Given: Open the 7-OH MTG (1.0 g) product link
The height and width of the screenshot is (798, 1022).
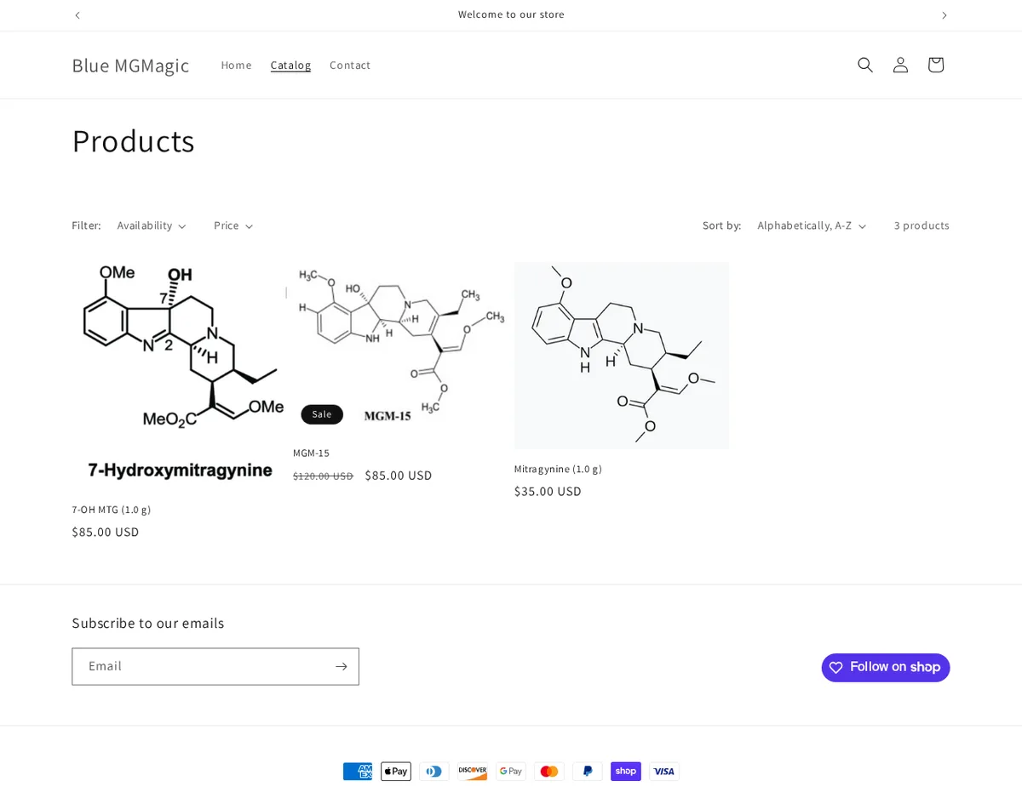Looking at the screenshot, I should [x=112, y=510].
